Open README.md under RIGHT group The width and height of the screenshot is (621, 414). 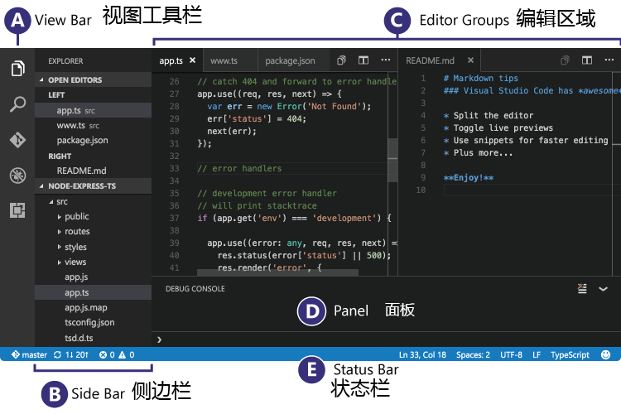(93, 171)
